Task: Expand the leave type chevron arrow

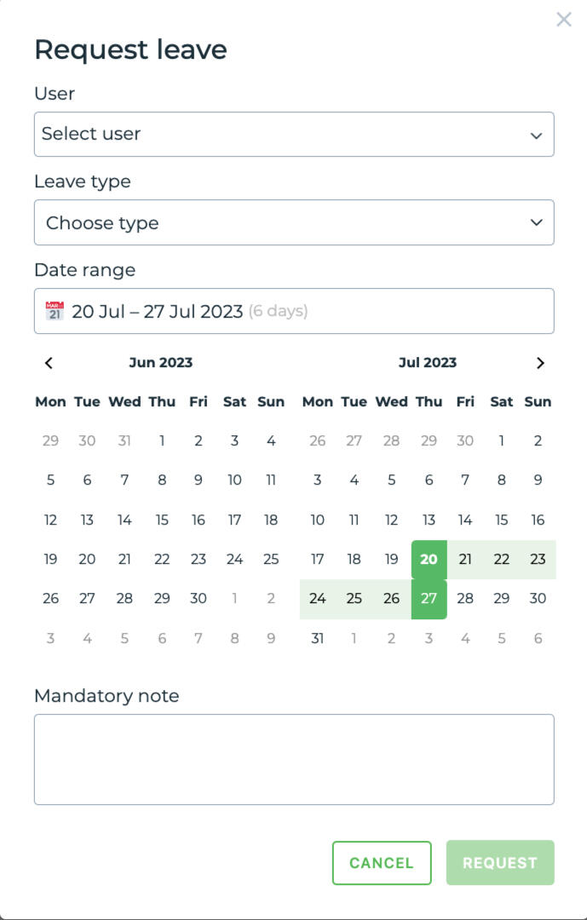Action: pyautogui.click(x=536, y=222)
